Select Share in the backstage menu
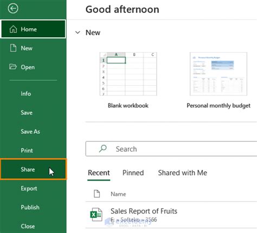Screen dimensions: 257x233 pos(33,169)
